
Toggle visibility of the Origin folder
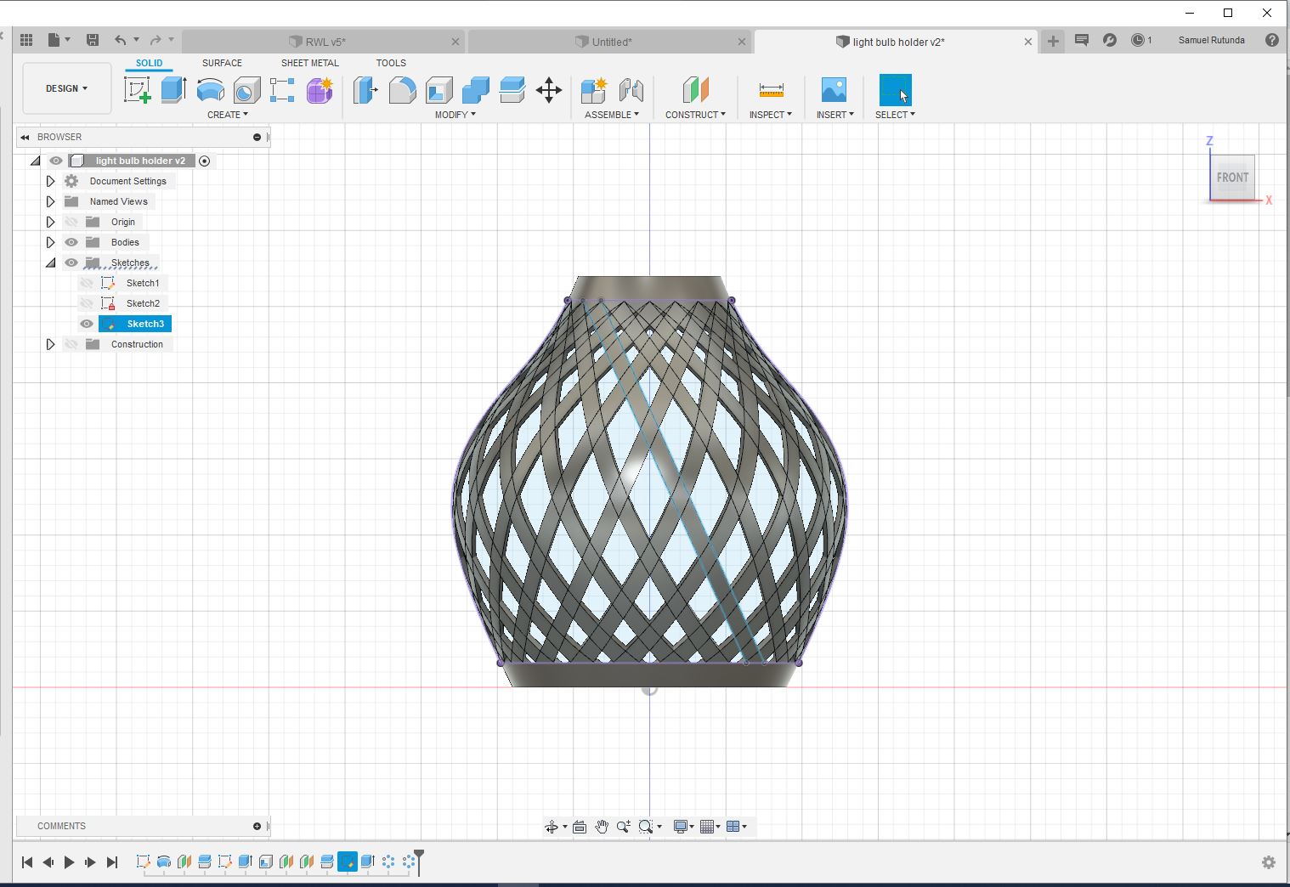(x=71, y=222)
